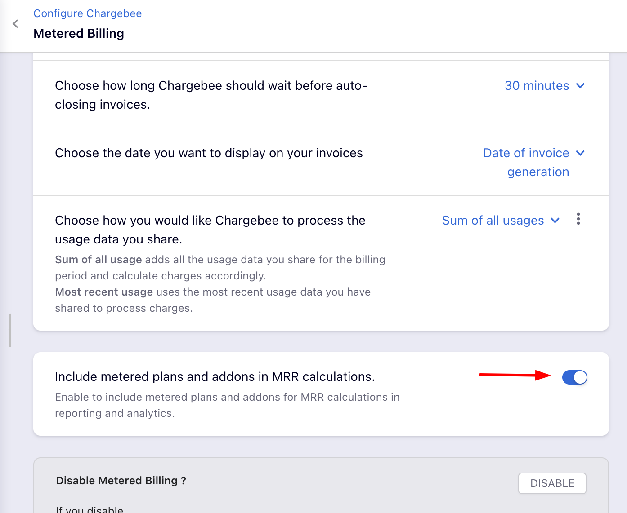Click the chevron beside Date of invoice
This screenshot has width=627, height=513.
tap(580, 153)
